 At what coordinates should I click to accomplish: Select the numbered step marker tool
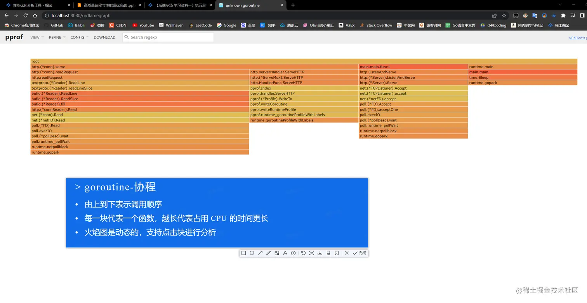tap(293, 253)
